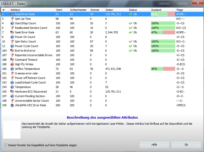
Task: Click the Load/Unload Cycle Count icon
Action: [x=12, y=82]
